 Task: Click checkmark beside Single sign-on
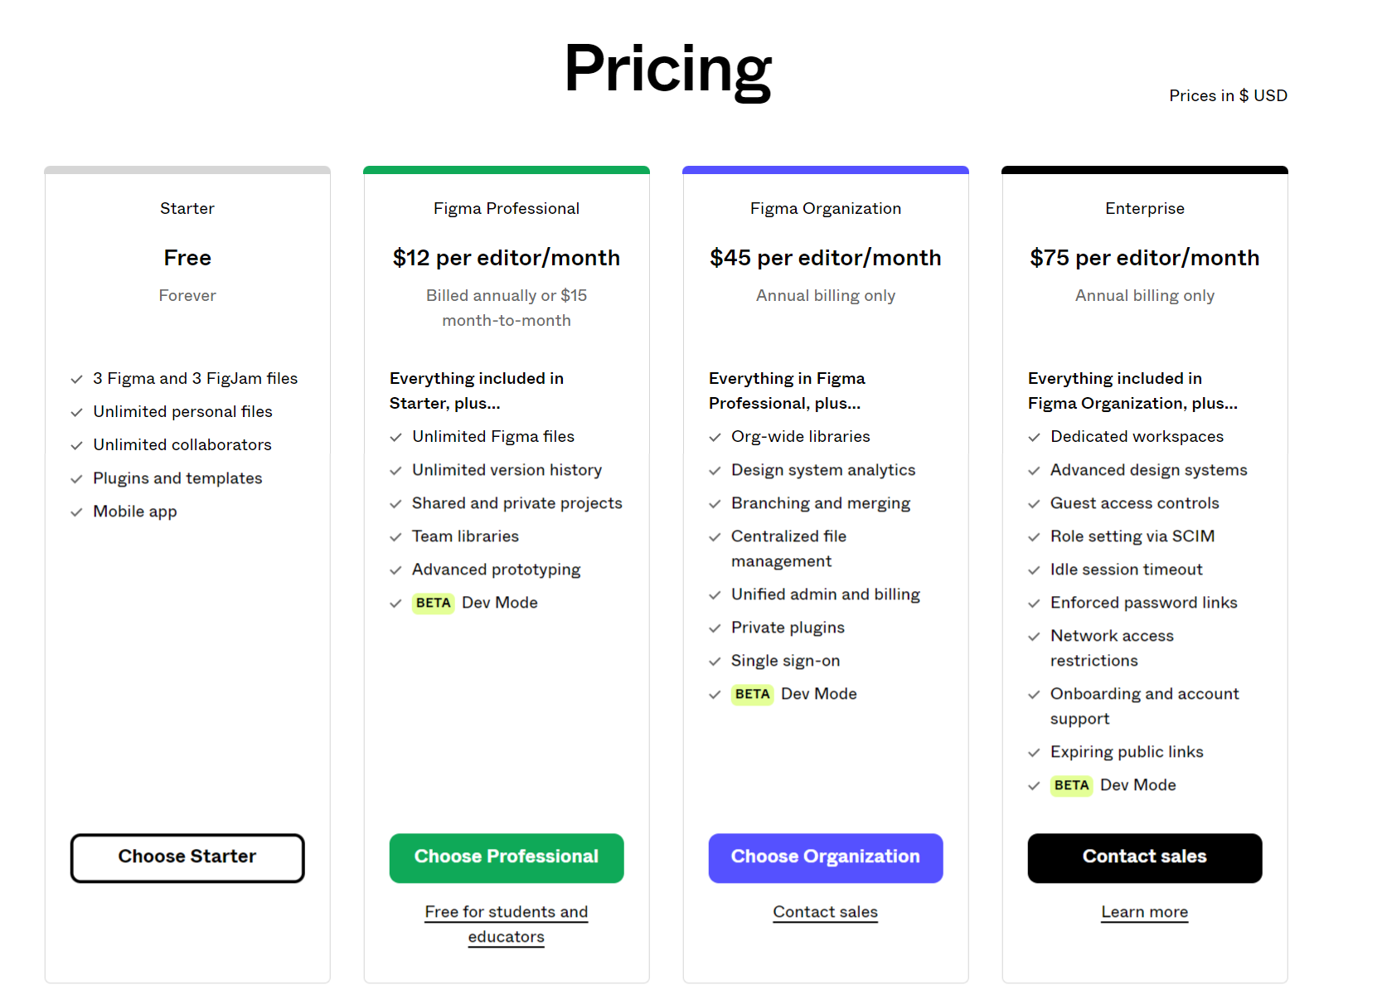715,662
